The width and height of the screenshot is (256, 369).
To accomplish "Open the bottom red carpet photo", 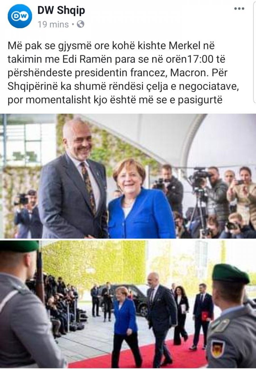I will [128, 304].
